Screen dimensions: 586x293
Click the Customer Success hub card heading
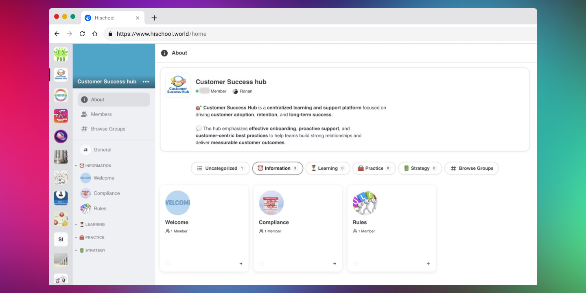pyautogui.click(x=231, y=82)
